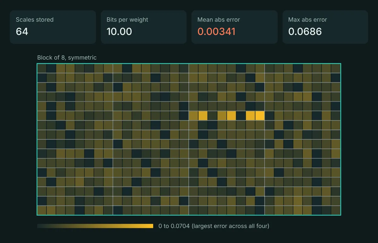This screenshot has width=378, height=243.
Task: Click the "Max abs error" label
Action: point(307,20)
